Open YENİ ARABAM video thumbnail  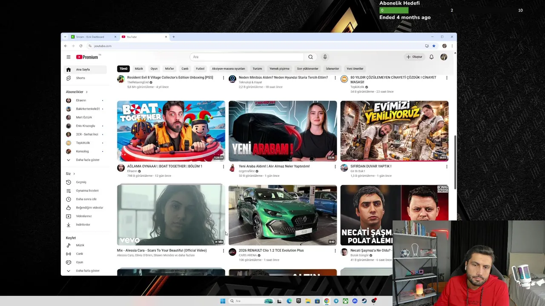(x=283, y=131)
